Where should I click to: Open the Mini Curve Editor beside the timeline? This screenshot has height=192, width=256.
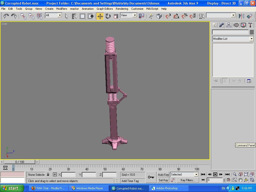5,168
